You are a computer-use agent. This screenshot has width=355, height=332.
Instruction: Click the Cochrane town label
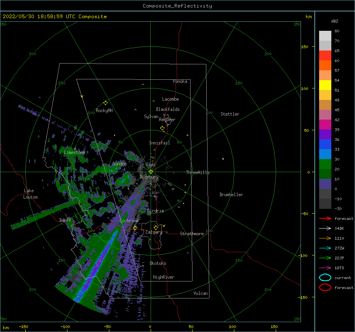click(x=129, y=221)
